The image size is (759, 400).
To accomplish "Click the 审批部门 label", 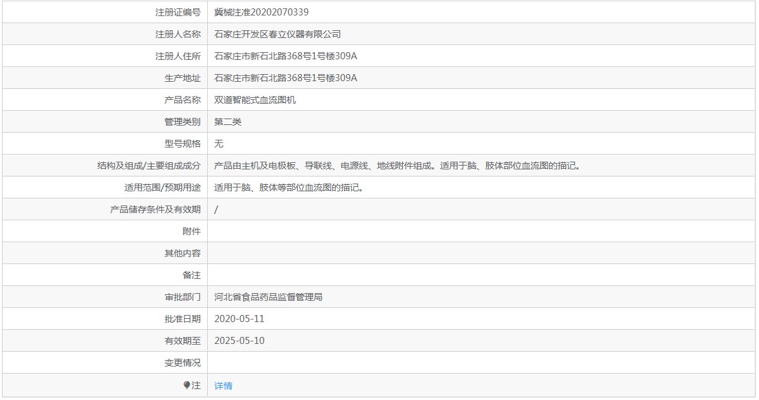I will (x=183, y=297).
